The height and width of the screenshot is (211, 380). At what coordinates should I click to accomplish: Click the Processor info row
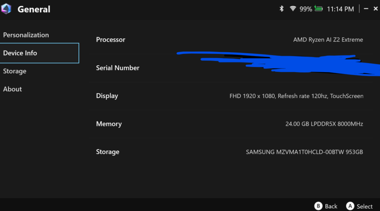229,40
